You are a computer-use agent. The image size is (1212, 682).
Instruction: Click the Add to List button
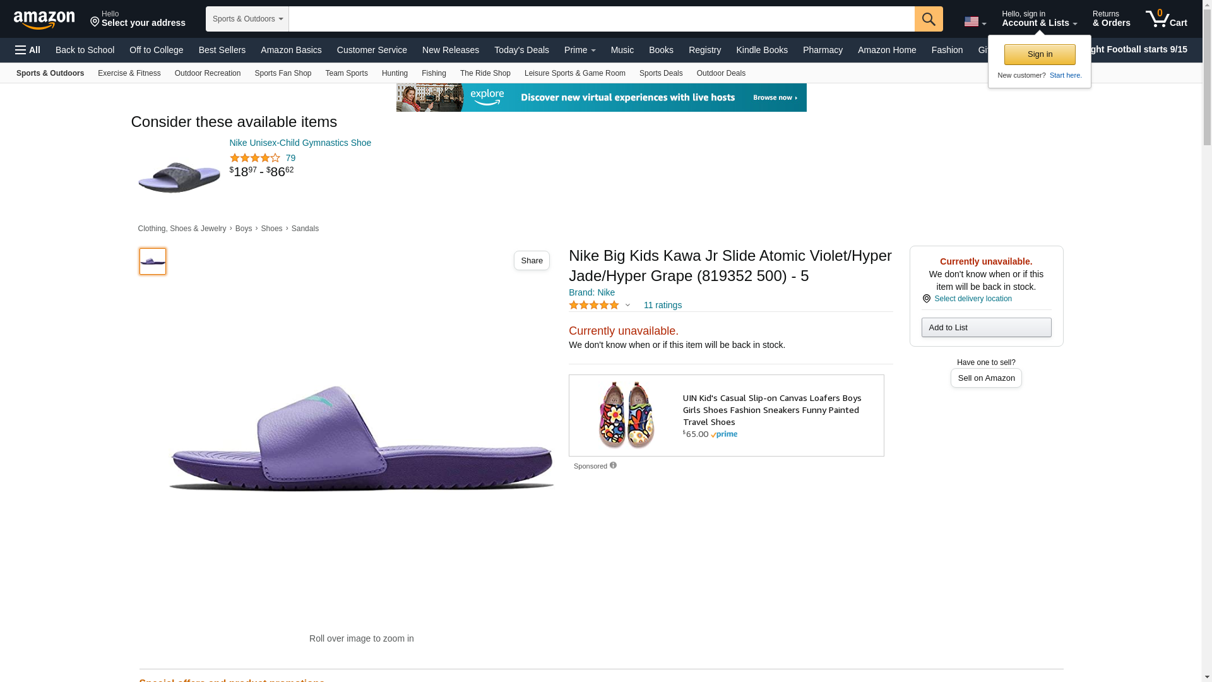(986, 327)
